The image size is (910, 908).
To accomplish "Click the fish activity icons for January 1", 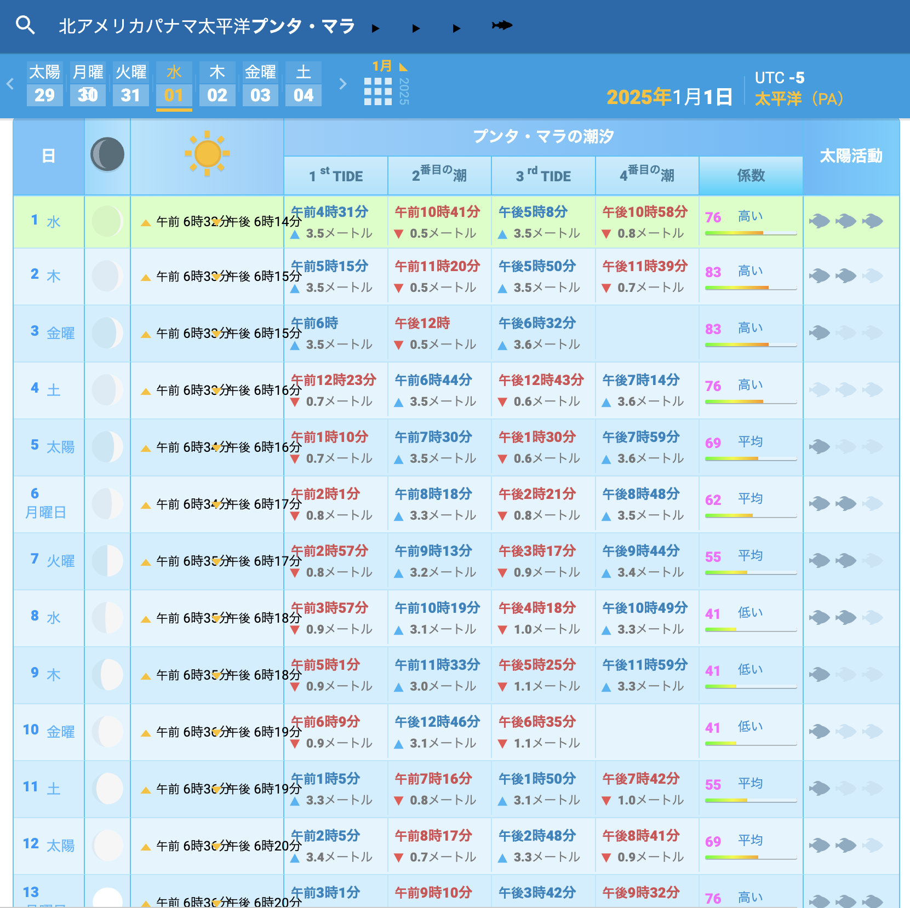I will [845, 221].
